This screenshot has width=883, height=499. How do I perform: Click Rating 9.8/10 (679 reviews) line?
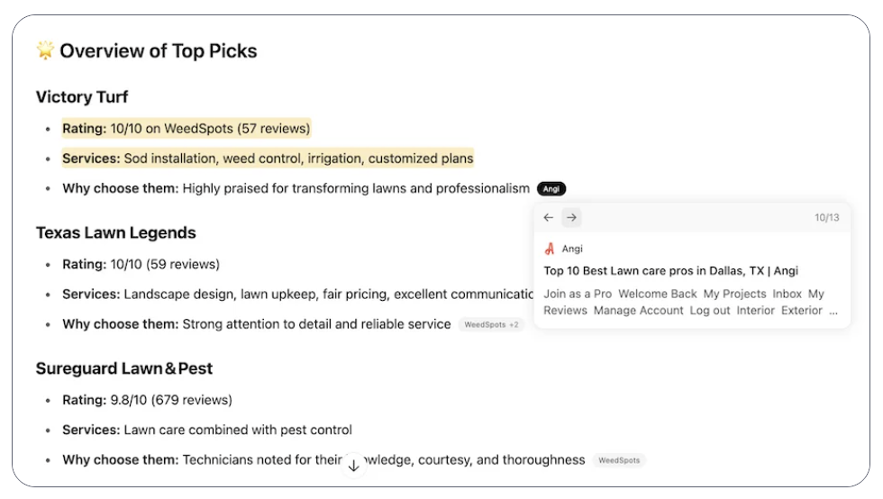click(147, 400)
